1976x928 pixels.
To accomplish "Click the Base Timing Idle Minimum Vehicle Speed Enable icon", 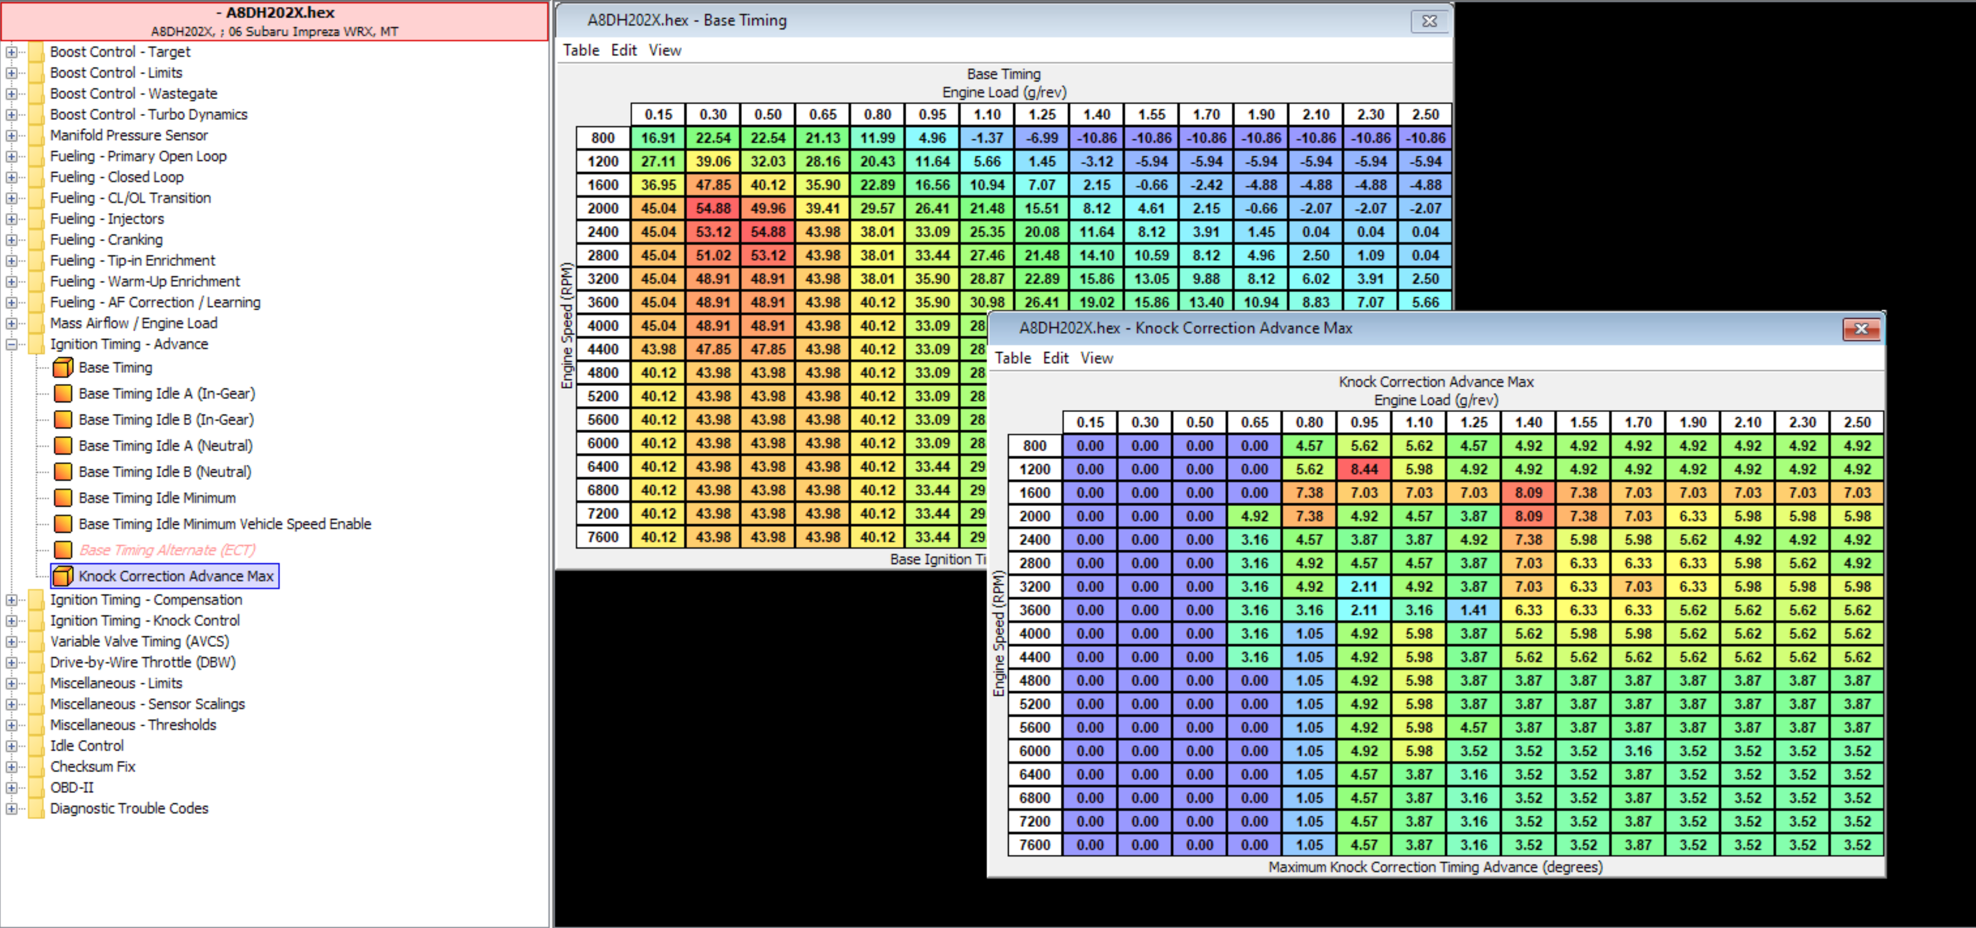I will (x=63, y=524).
